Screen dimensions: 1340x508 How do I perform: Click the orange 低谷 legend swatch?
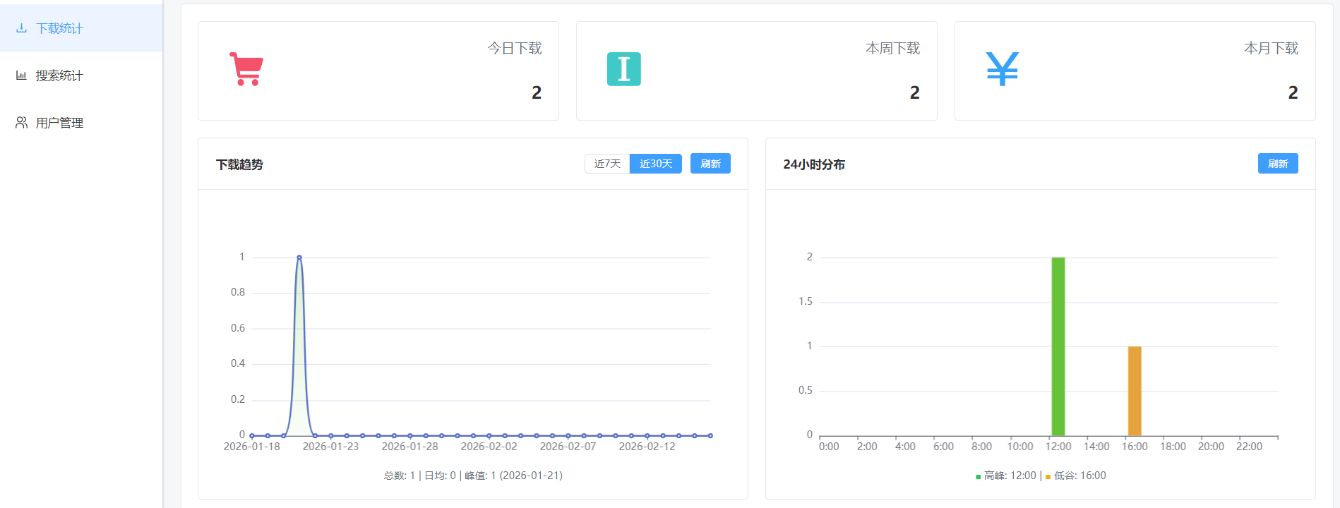[x=1048, y=477]
